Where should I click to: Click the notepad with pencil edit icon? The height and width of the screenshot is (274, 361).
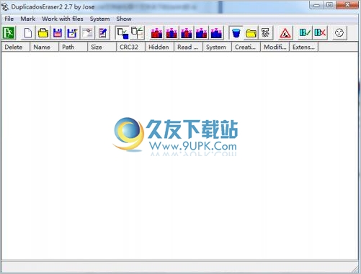point(103,33)
